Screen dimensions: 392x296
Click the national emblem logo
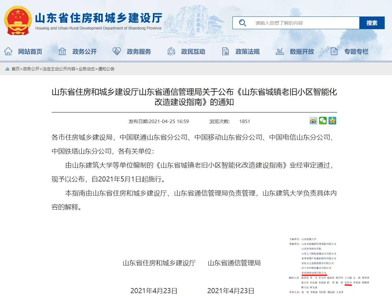18,20
